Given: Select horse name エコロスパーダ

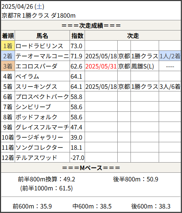Looking at the screenshot, I should (x=36, y=66).
